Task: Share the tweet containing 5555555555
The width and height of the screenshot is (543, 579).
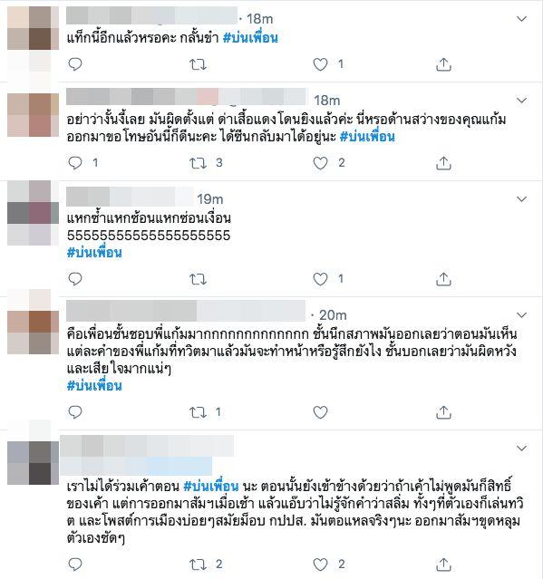Action: click(x=443, y=279)
